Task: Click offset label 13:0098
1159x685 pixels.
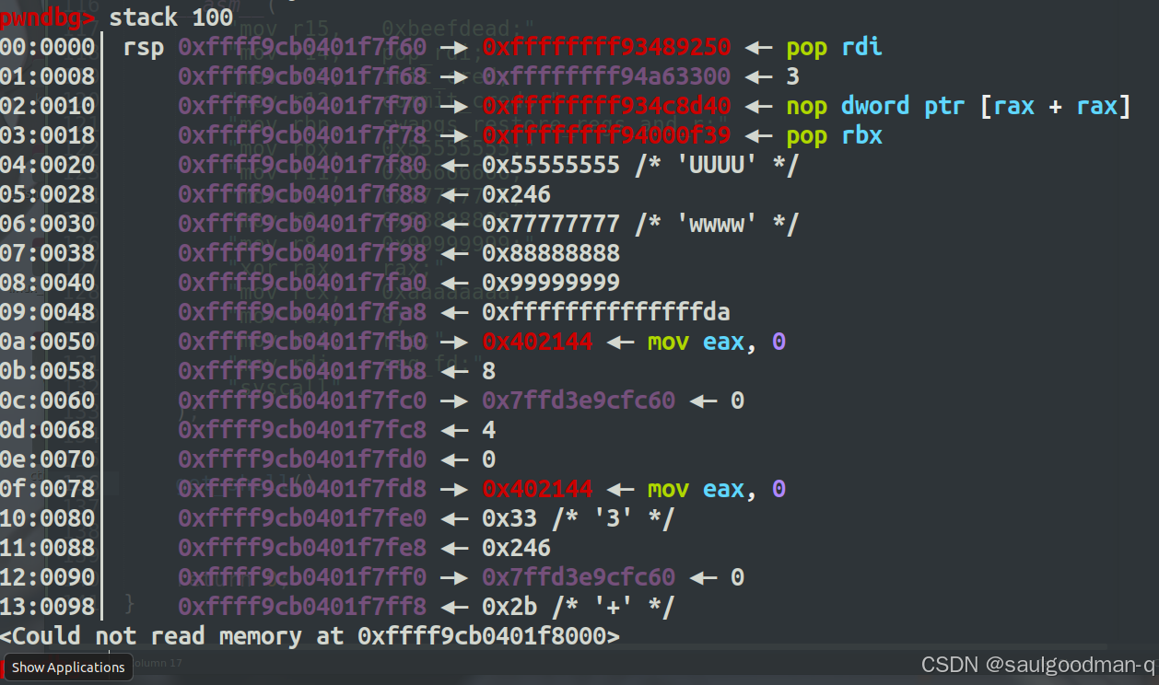Action: 47,607
